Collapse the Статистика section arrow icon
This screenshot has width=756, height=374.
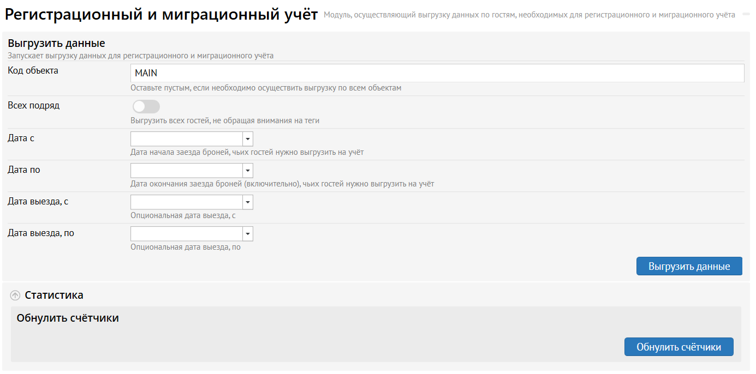(15, 295)
